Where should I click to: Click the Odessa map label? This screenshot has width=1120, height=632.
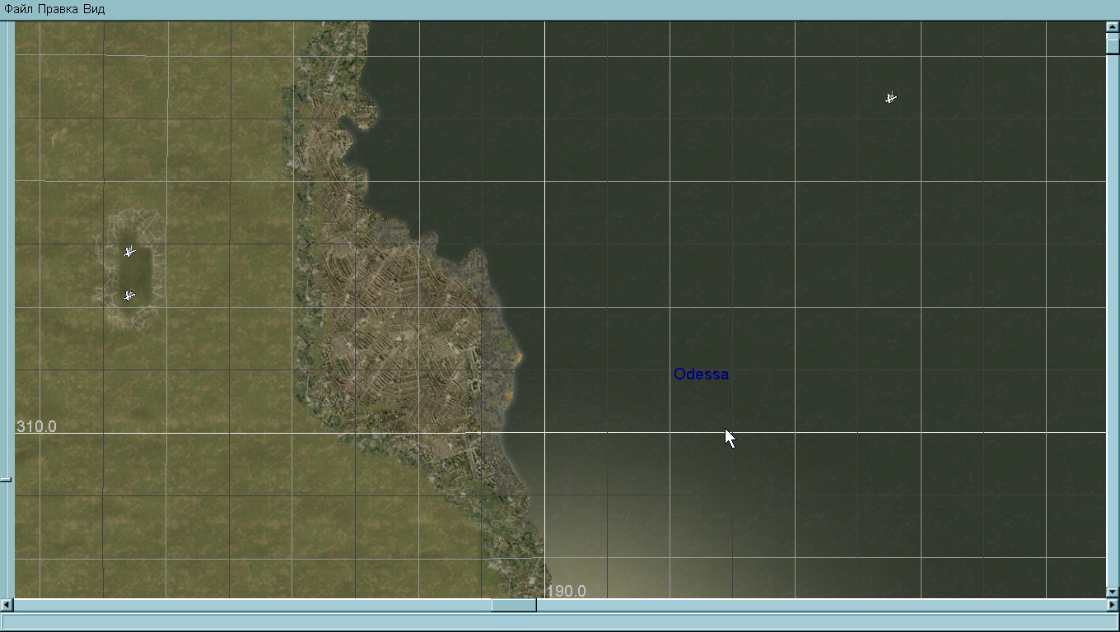701,374
